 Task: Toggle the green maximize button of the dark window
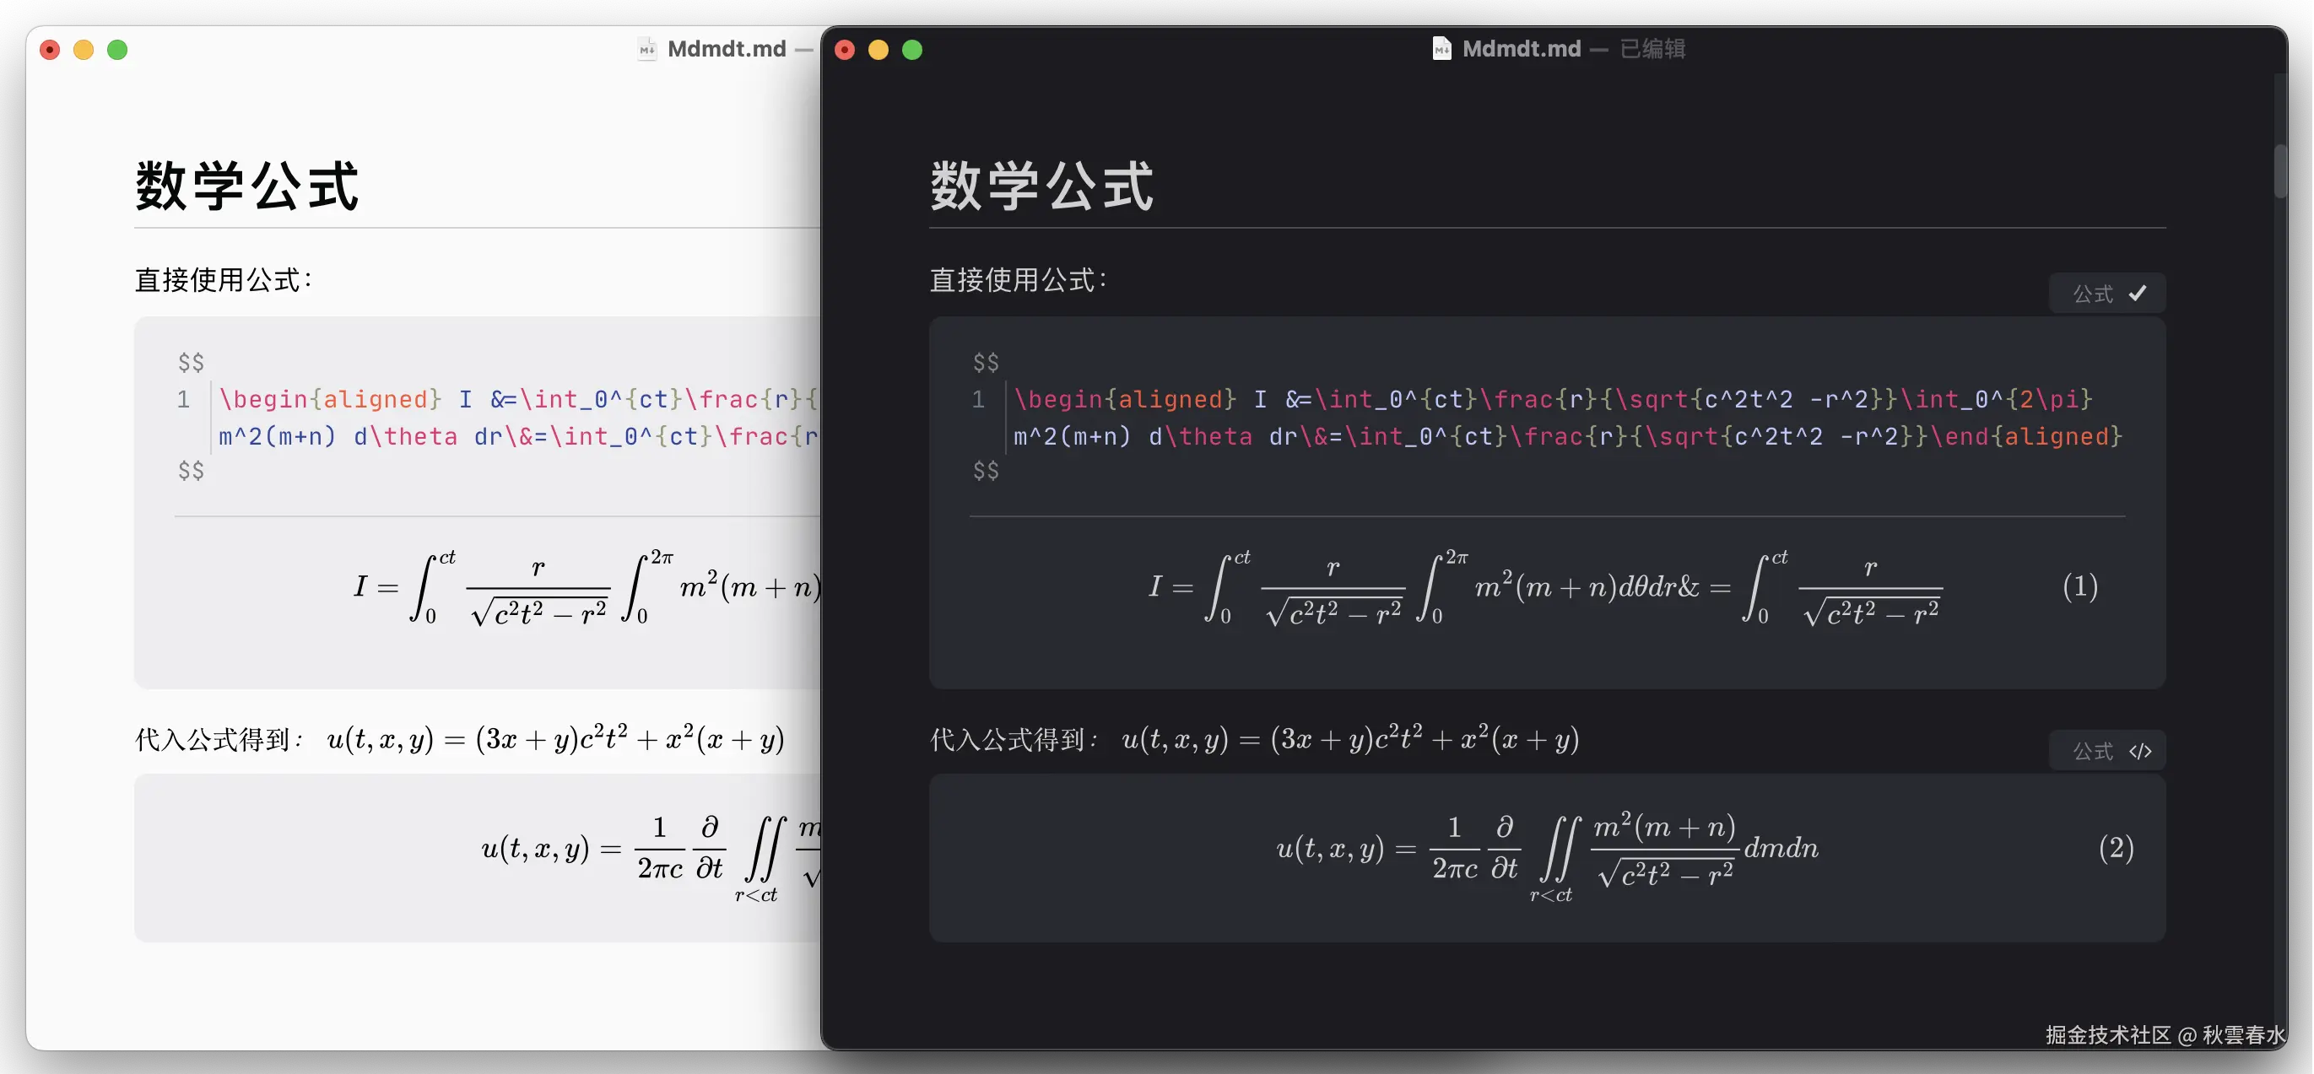[x=912, y=51]
